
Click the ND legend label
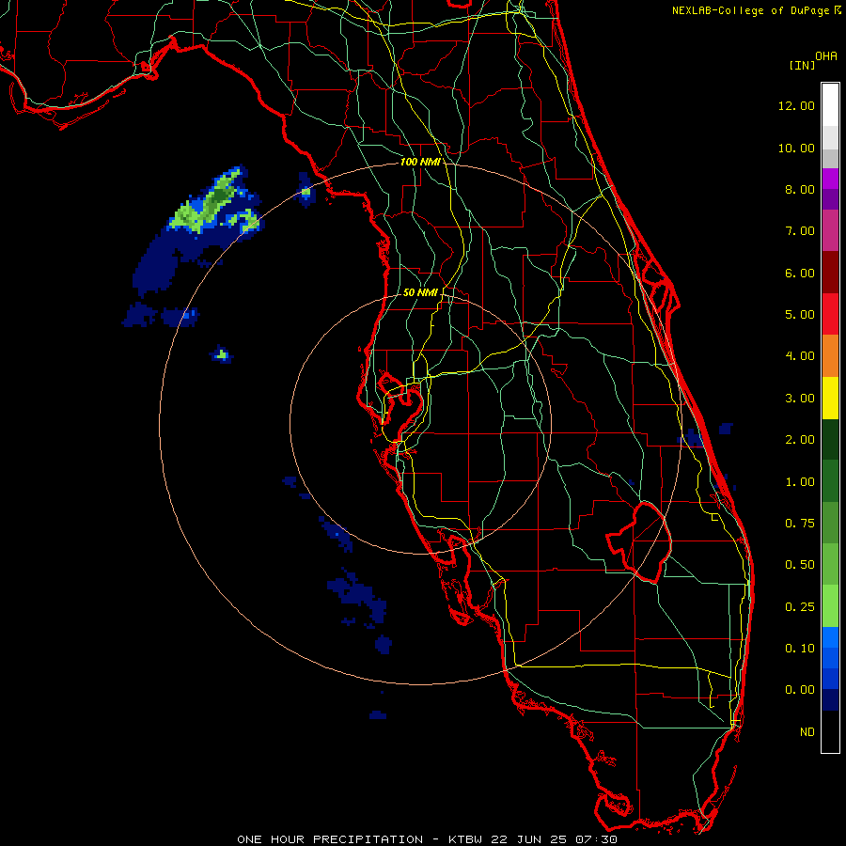pyautogui.click(x=807, y=732)
